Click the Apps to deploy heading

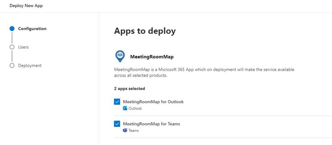point(145,31)
